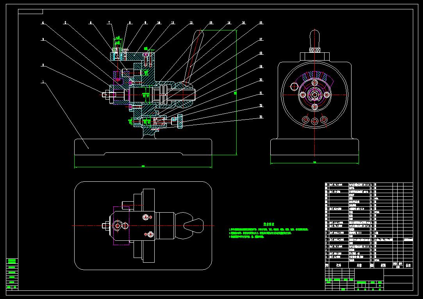Screen dimensions: 423x299
Task: Select part balloon number 13
Action: [x=211, y=23]
